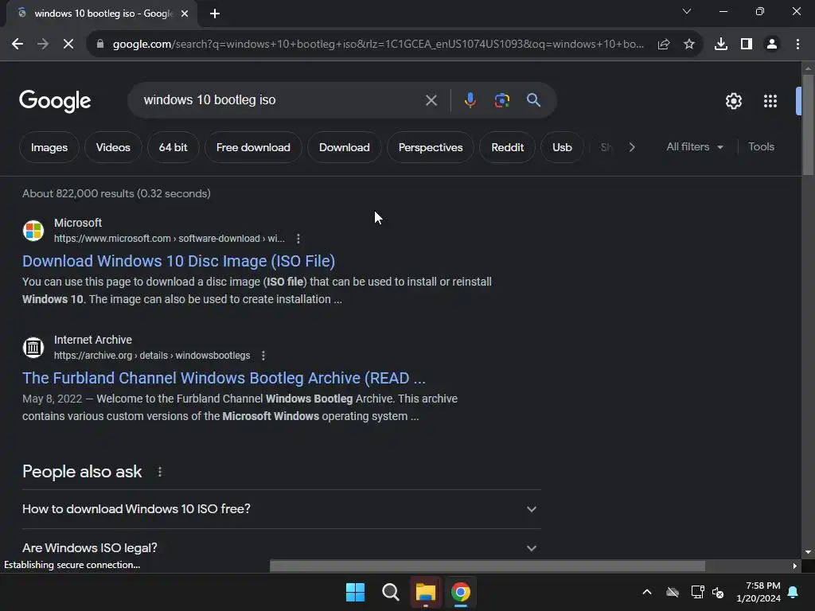Go to the Google homepage logo

coord(55,101)
